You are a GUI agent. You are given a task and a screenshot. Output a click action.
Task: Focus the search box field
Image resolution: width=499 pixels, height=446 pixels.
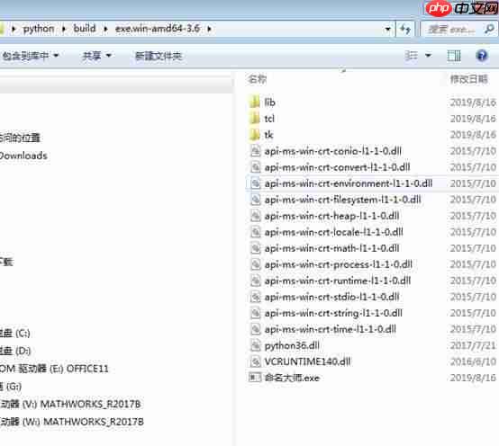coord(452,30)
